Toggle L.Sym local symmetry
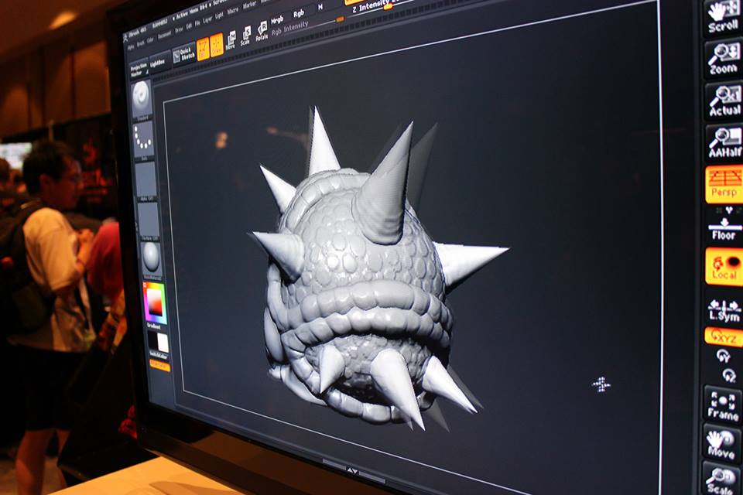Screen dimensions: 743x495 point(724,310)
